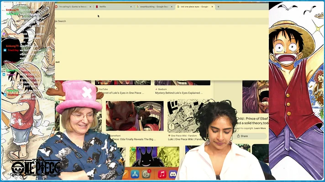Click the 'Beebom' source label

coord(162,89)
